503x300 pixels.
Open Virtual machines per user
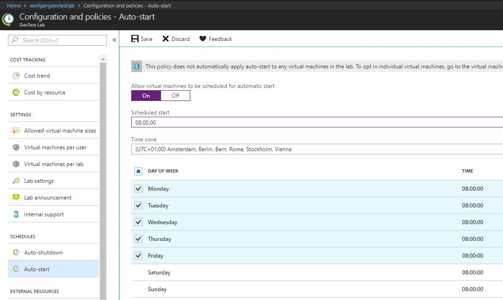click(x=54, y=147)
